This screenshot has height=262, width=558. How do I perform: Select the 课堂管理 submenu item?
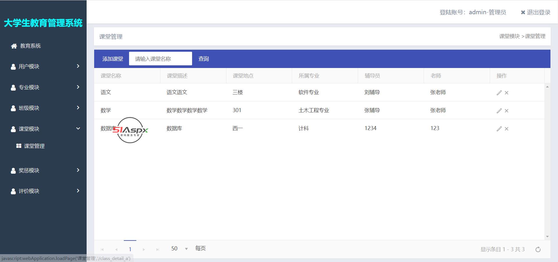coord(34,146)
